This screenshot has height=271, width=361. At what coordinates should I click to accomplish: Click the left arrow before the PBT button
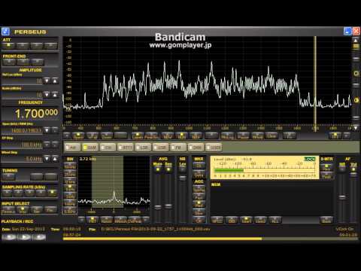coord(81,220)
